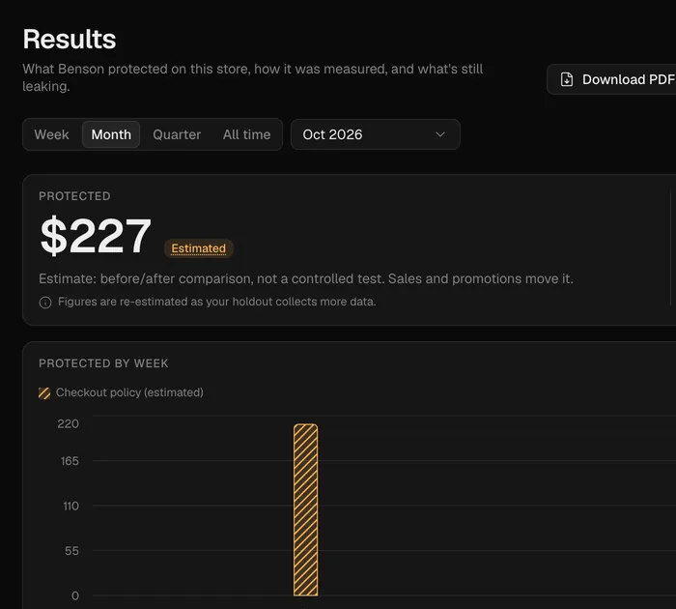Click the Estimated badge

click(198, 248)
